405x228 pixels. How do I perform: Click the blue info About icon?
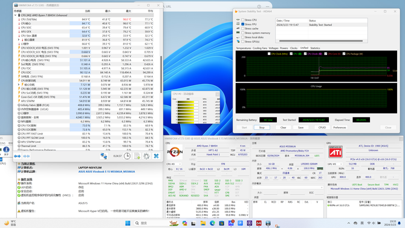(7, 149)
